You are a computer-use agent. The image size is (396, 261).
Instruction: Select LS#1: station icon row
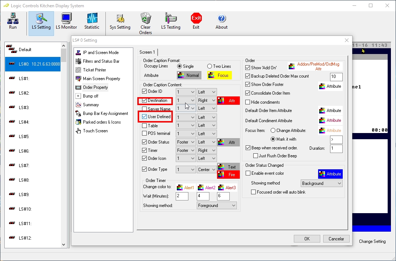point(33,79)
